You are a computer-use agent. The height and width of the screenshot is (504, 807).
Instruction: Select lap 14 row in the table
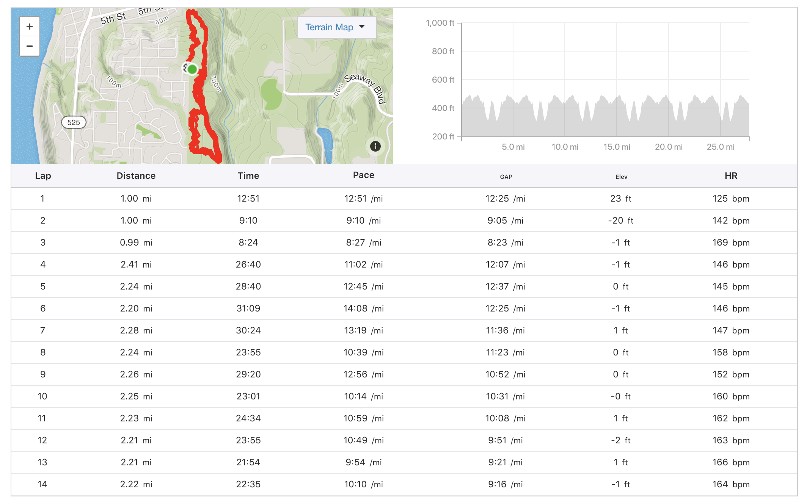[248, 484]
